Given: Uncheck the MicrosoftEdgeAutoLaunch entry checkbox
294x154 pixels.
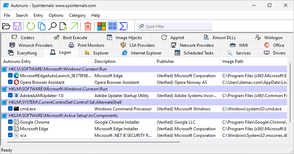Looking at the screenshot, I should (x=10, y=75).
